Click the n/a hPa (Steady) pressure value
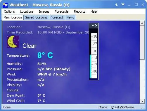The height and width of the screenshot is (111, 147). coord(54,69)
